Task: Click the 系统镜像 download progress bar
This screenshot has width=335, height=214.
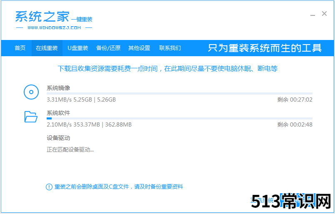Action: pos(180,94)
